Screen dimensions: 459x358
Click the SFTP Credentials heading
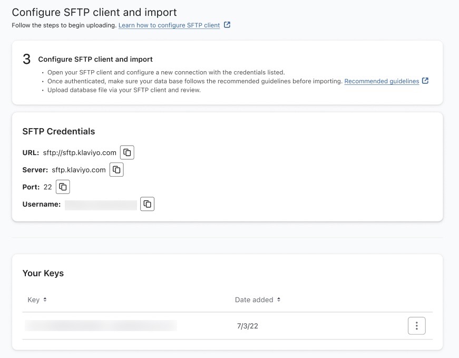58,131
